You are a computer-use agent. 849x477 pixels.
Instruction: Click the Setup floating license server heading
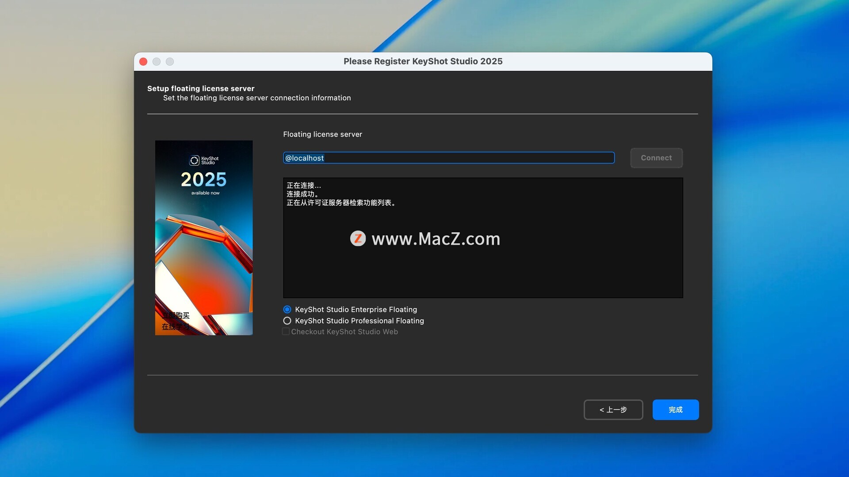201,88
